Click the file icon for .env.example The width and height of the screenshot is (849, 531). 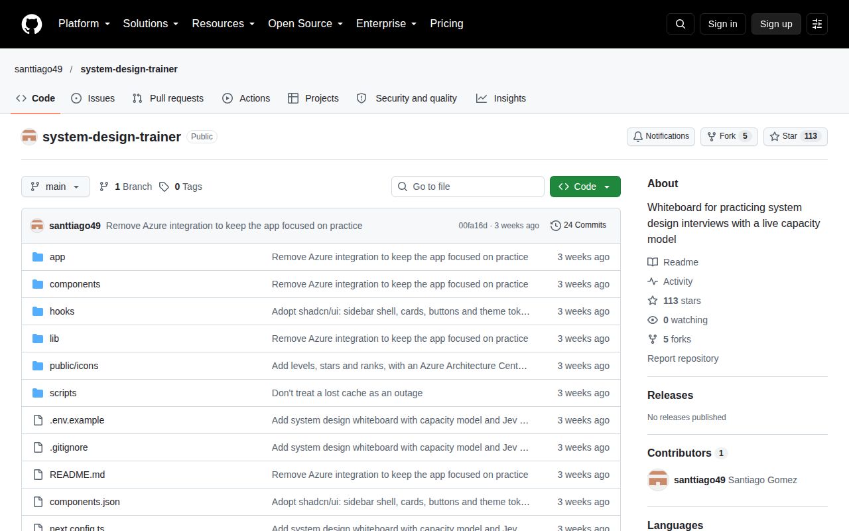click(x=38, y=420)
